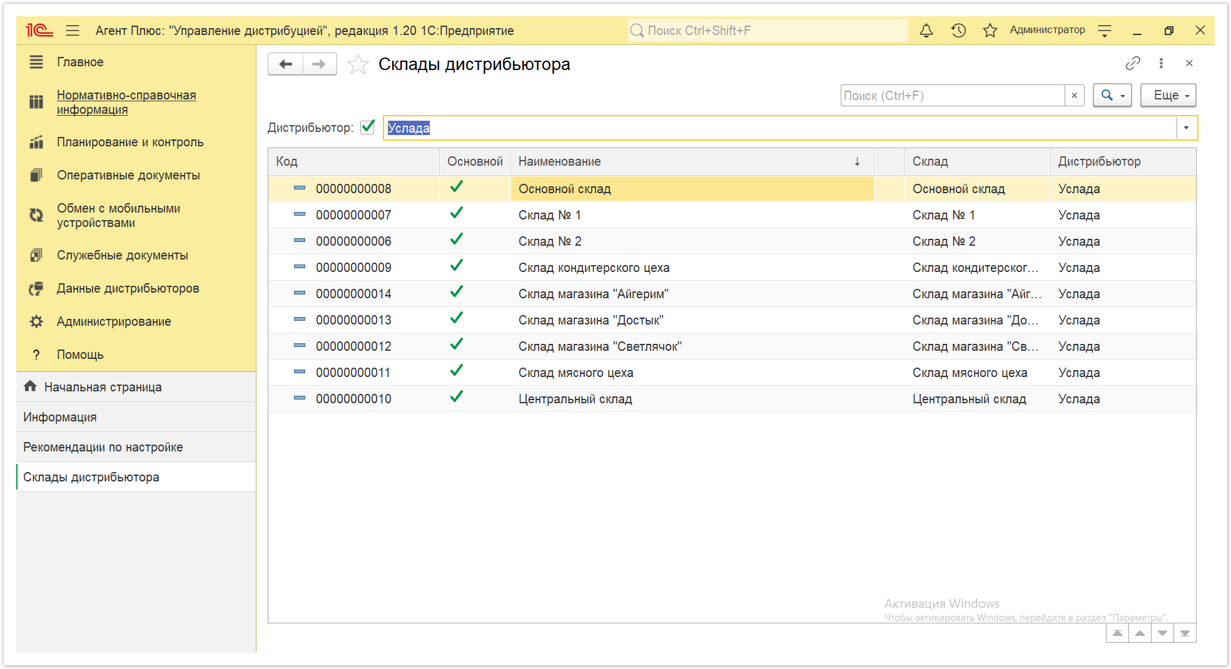The image size is (1231, 669).
Task: Open Служебные документы section
Action: click(123, 255)
